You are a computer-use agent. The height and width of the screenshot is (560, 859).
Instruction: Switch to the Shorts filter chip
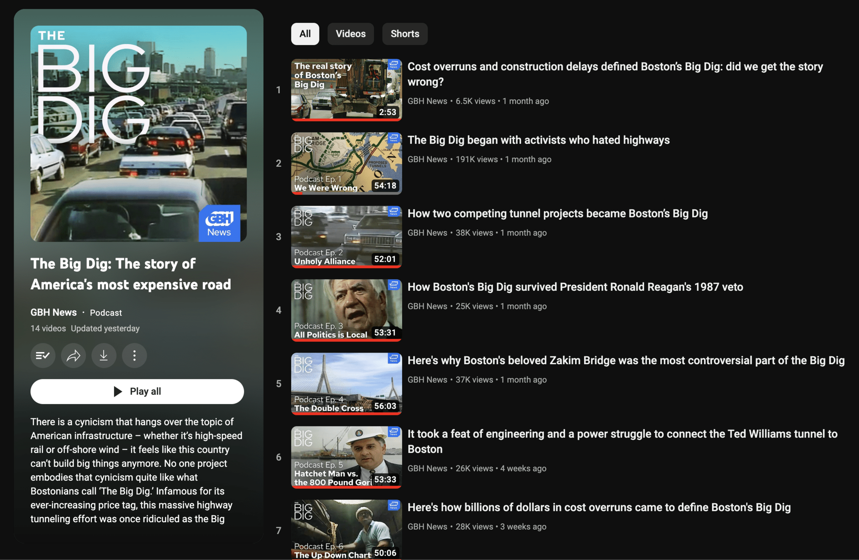click(x=405, y=34)
